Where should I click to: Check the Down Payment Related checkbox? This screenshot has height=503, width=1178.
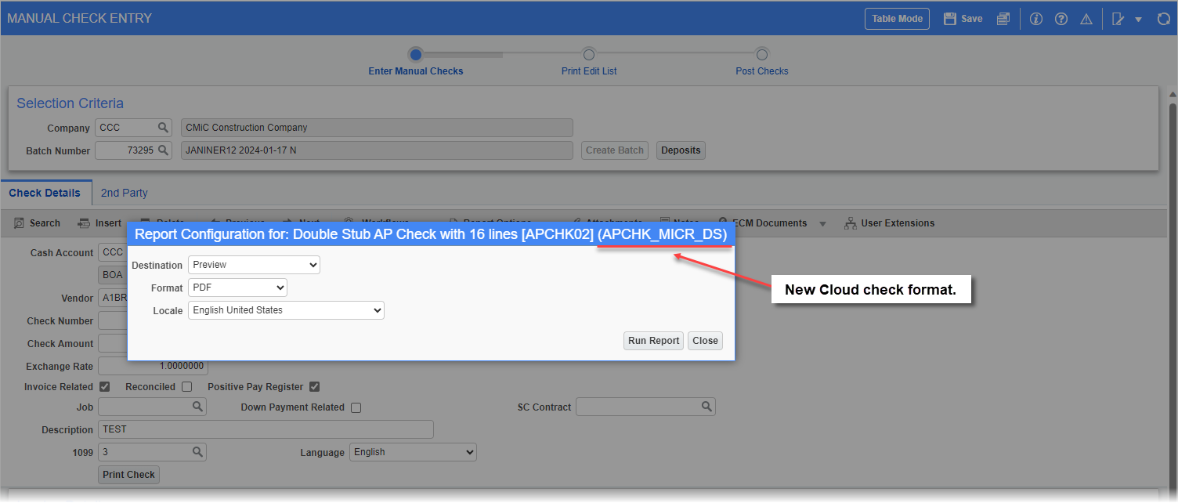(x=356, y=407)
